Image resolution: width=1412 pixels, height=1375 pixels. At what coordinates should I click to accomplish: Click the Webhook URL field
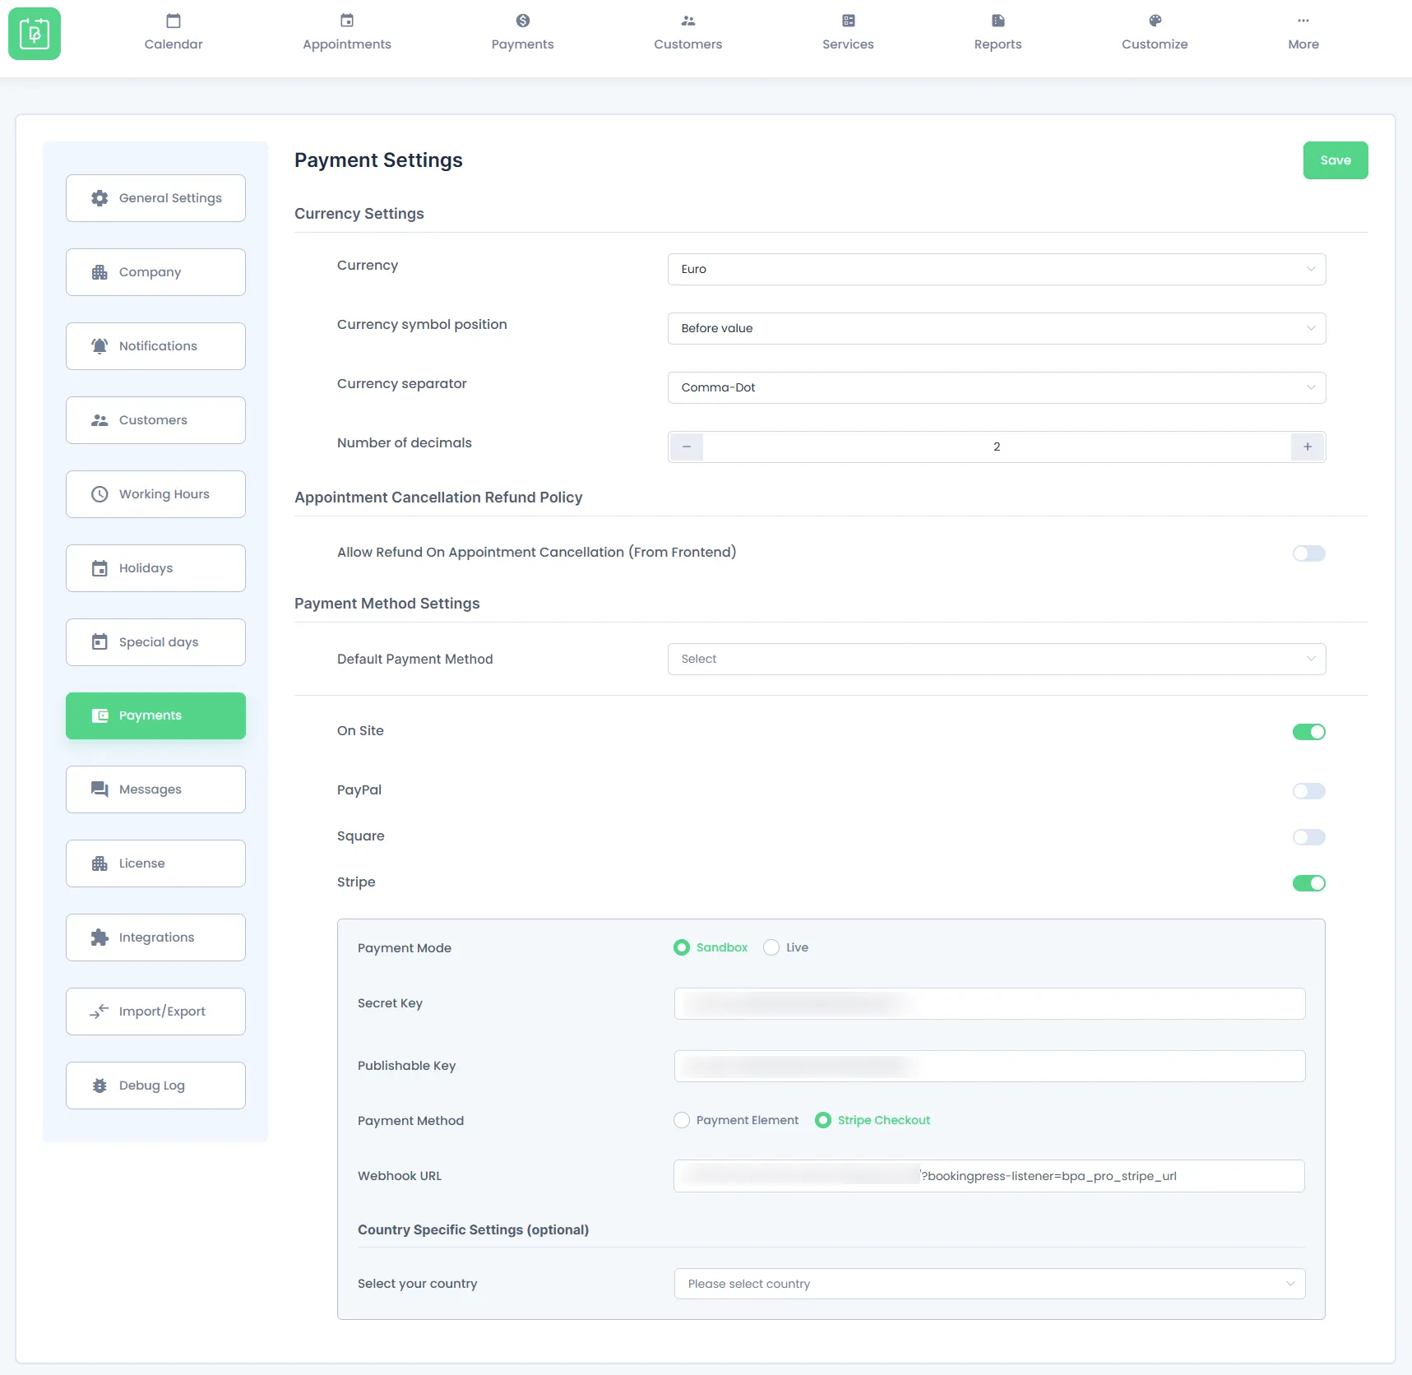click(x=989, y=1176)
